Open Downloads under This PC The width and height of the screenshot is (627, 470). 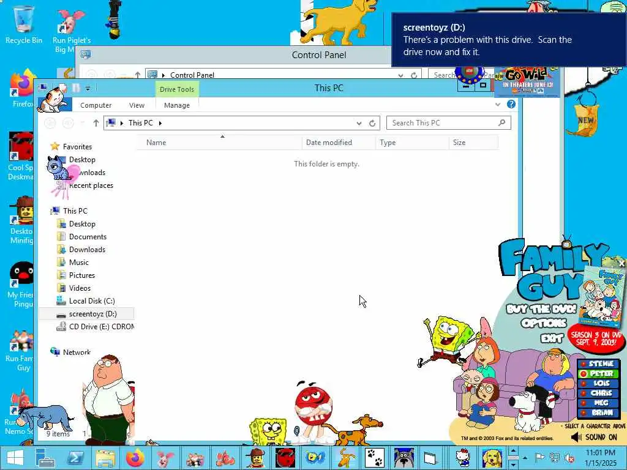coord(87,250)
